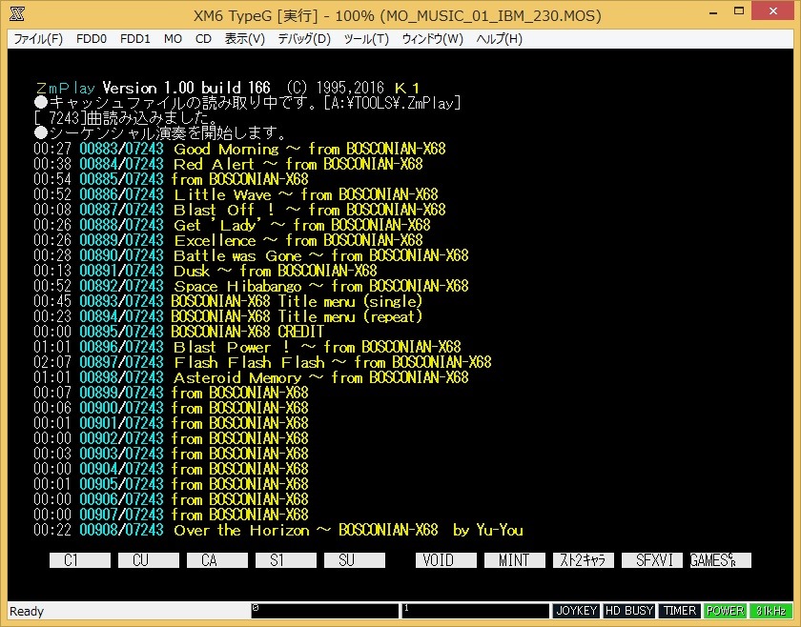Click the GAMES function key label
This screenshot has height=627, width=801.
coord(721,560)
